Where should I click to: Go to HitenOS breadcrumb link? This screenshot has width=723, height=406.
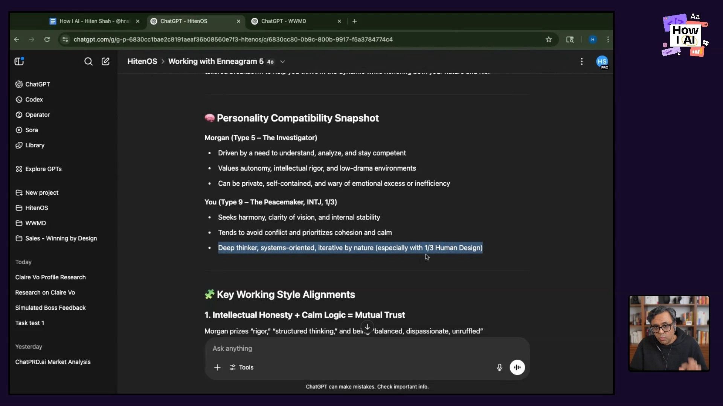pyautogui.click(x=142, y=61)
